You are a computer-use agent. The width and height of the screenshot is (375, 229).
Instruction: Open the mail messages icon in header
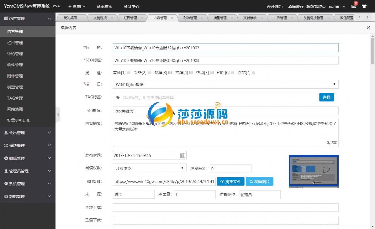pos(354,6)
